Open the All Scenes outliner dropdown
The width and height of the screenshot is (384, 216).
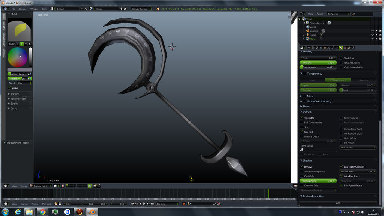click(336, 13)
